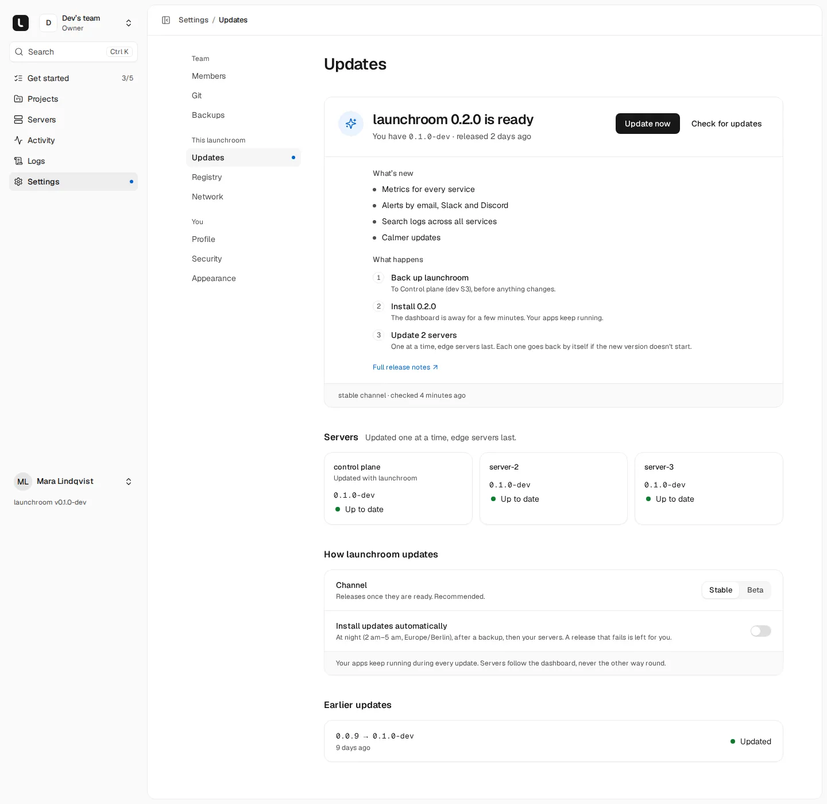The height and width of the screenshot is (804, 827).
Task: Toggle the sidebar collapse icon
Action: (x=166, y=20)
